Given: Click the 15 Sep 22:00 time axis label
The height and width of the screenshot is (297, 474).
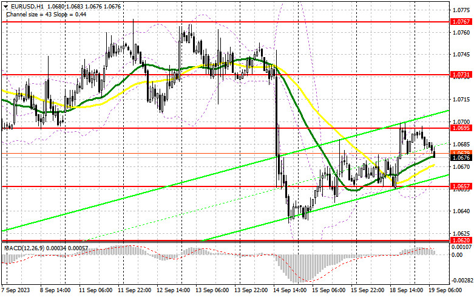Looking at the screenshot, I should coord(368,290).
